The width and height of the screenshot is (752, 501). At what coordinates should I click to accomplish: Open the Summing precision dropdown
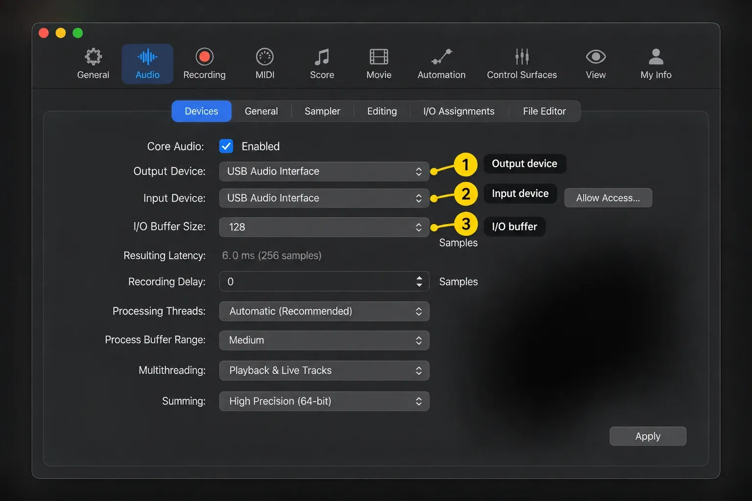pyautogui.click(x=324, y=401)
